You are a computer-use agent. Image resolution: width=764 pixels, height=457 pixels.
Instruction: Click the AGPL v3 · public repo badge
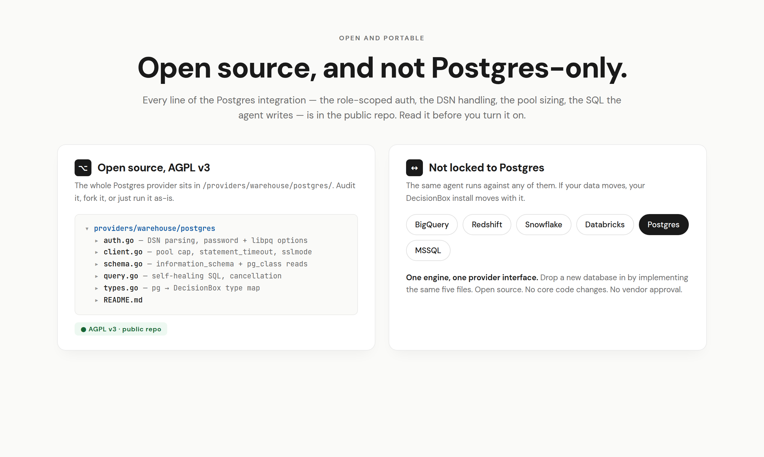click(121, 329)
